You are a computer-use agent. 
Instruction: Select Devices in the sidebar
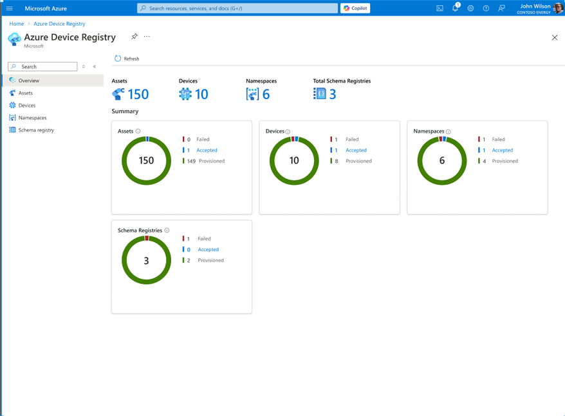53,105
